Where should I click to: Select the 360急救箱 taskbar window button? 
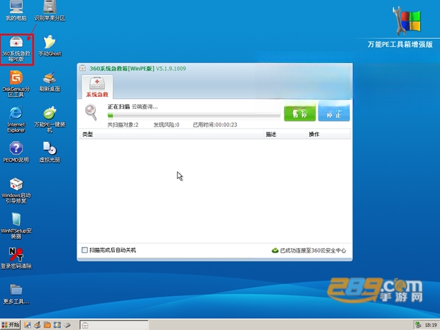coord(114,325)
